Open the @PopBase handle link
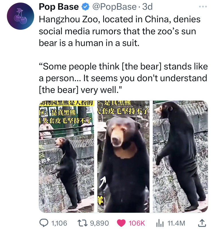 tap(114, 7)
